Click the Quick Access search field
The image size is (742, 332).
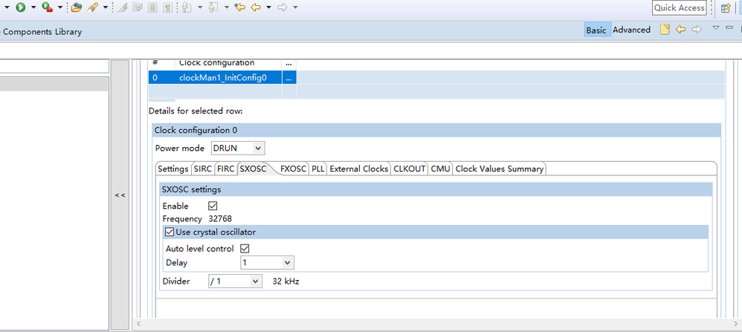pos(679,7)
